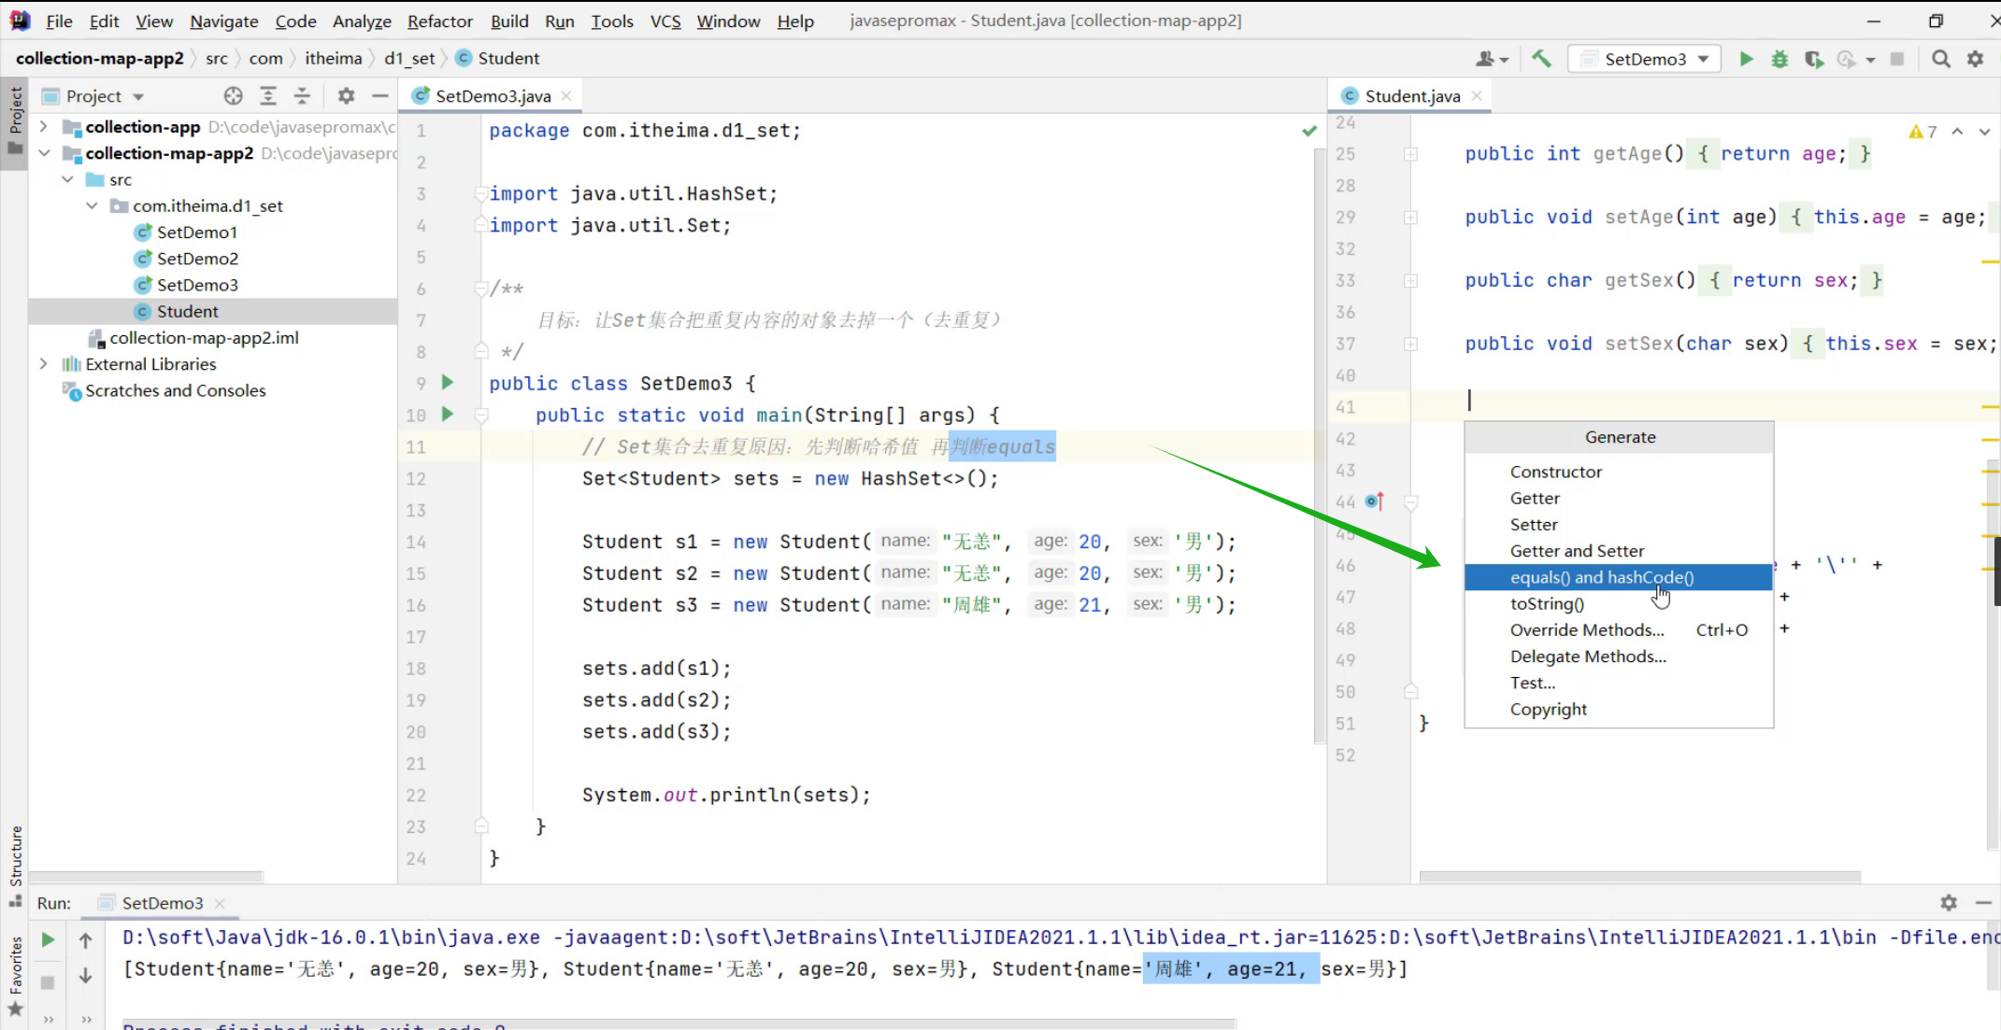Open the Refactor menu

tap(439, 21)
